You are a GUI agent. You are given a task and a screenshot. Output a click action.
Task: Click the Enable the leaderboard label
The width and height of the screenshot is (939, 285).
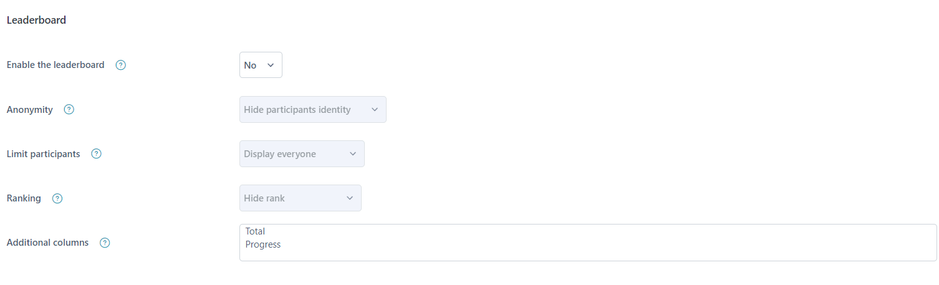[55, 65]
